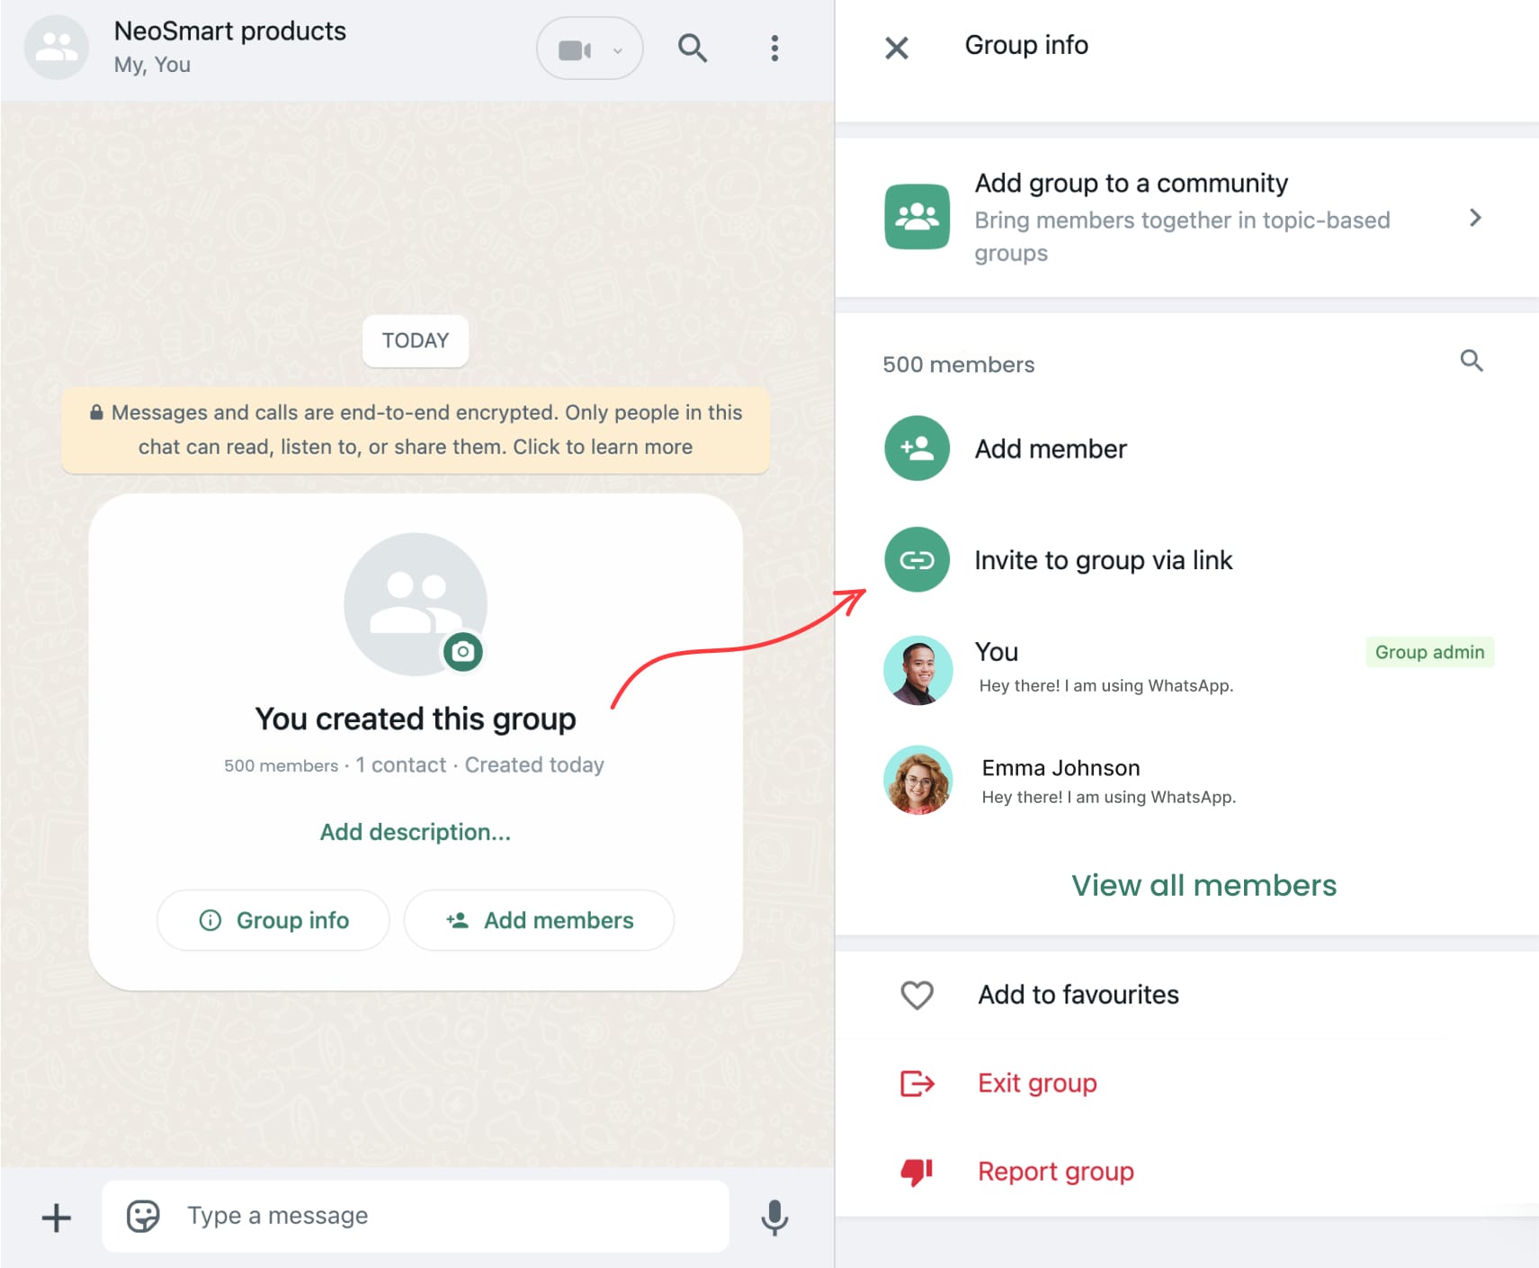The width and height of the screenshot is (1539, 1268).
Task: Close the Group info panel
Action: pos(897,48)
